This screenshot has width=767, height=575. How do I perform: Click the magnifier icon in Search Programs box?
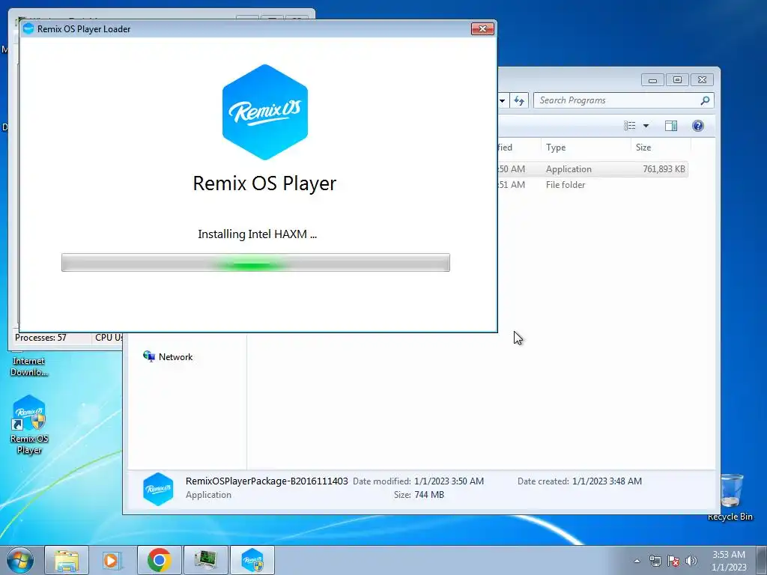[x=704, y=100]
